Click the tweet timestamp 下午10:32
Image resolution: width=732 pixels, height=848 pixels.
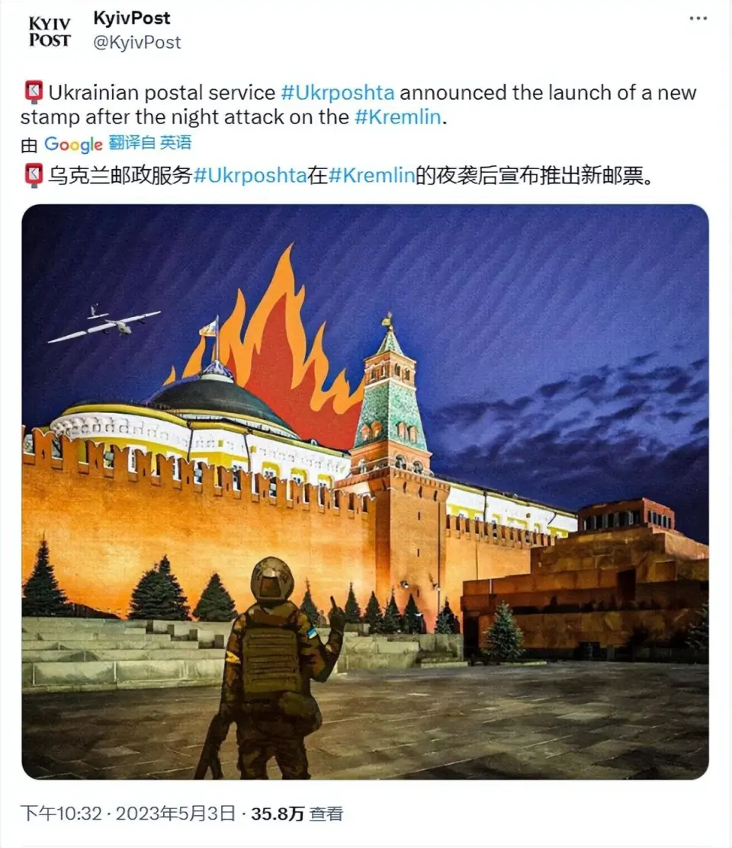61,814
